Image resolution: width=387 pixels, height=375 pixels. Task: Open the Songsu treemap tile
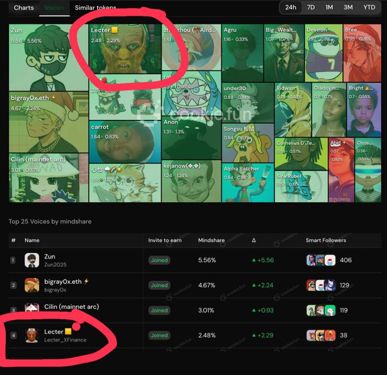point(248,143)
